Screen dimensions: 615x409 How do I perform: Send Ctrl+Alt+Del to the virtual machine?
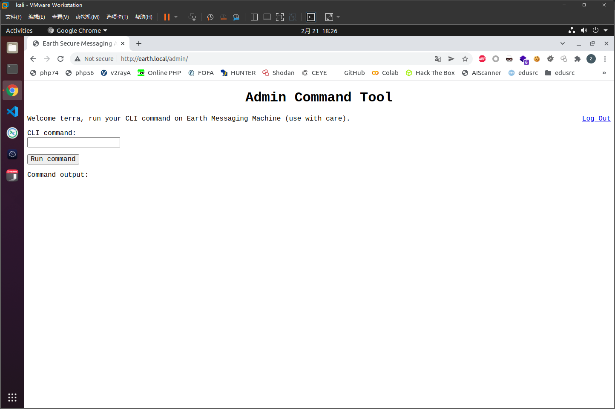click(x=192, y=17)
